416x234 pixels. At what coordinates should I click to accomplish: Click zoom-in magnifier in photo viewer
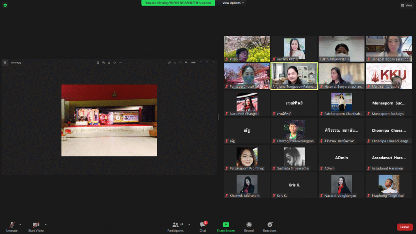click(186, 63)
